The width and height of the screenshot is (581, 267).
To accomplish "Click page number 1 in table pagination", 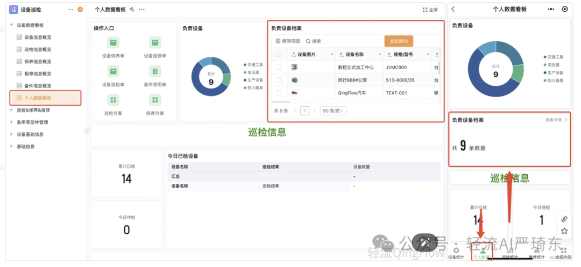I will click(304, 111).
